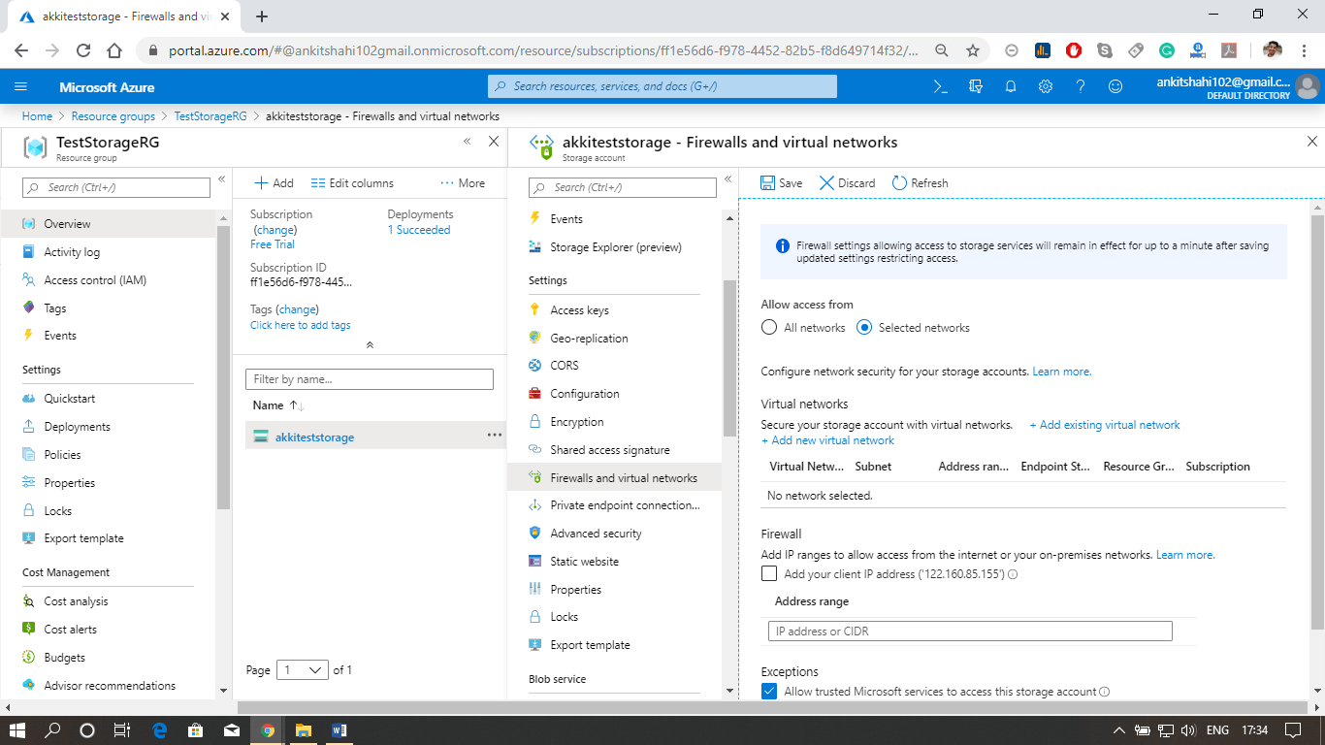1325x745 pixels.
Task: Open notifications bell icon
Action: tap(1010, 86)
